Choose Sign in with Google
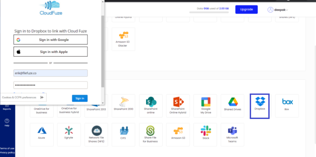 [50, 39]
